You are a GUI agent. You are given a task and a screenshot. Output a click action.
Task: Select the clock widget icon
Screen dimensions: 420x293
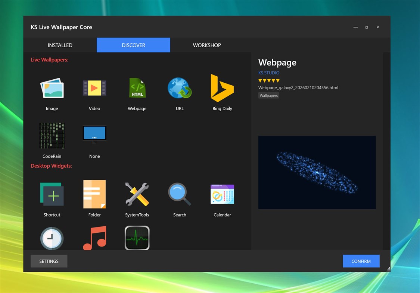pyautogui.click(x=52, y=238)
